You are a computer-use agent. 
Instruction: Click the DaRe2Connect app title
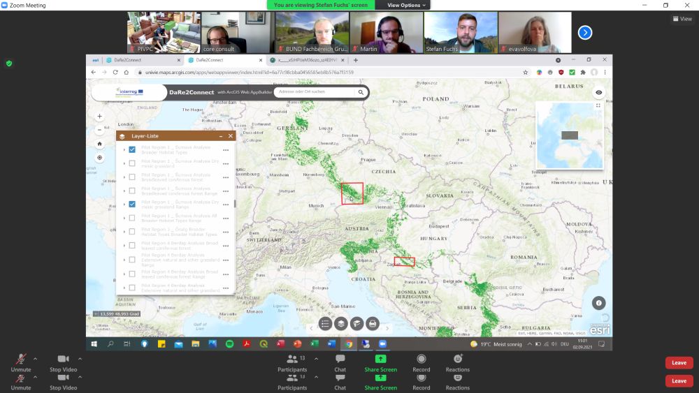point(192,92)
